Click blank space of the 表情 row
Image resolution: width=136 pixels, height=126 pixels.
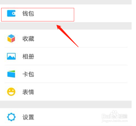pos(78,92)
